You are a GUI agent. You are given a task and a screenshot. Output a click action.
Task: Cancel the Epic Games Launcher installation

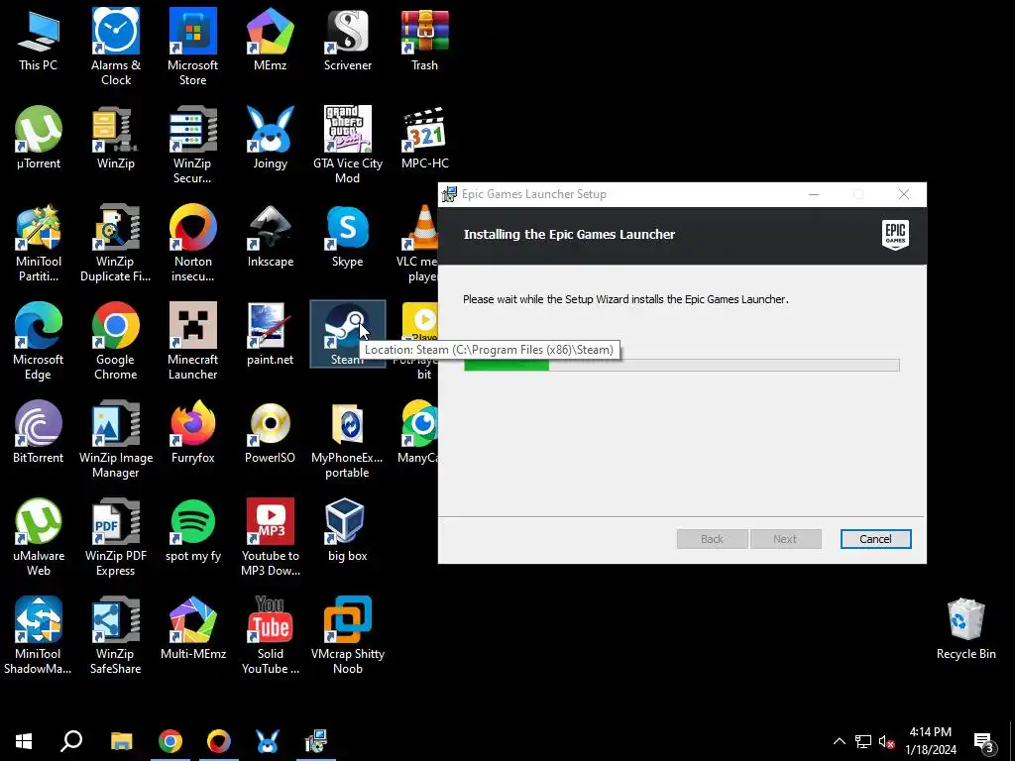click(x=875, y=538)
